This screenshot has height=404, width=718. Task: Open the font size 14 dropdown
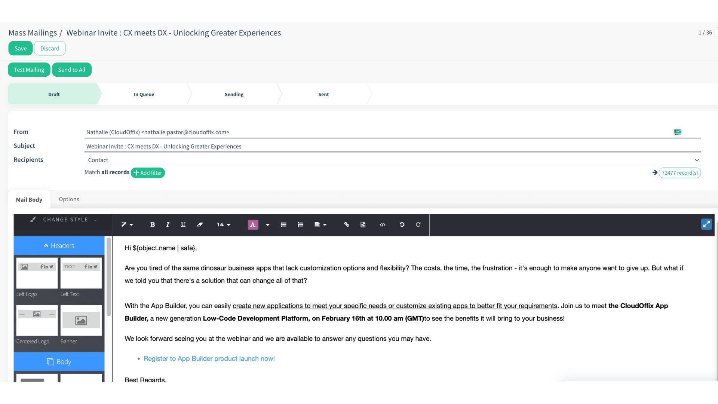pos(223,225)
